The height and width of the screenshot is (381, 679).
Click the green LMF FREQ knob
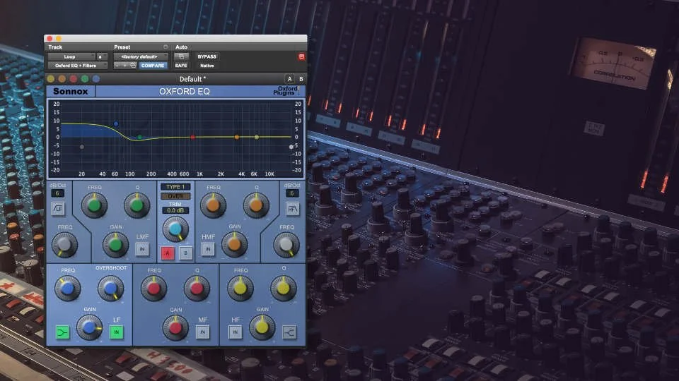[94, 205]
